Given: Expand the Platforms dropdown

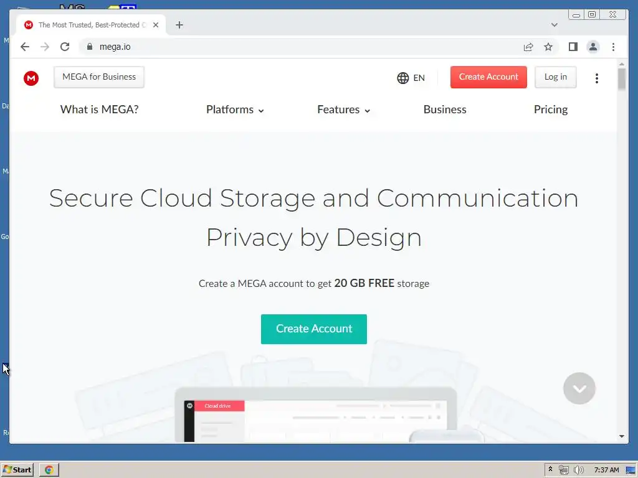Looking at the screenshot, I should (235, 110).
